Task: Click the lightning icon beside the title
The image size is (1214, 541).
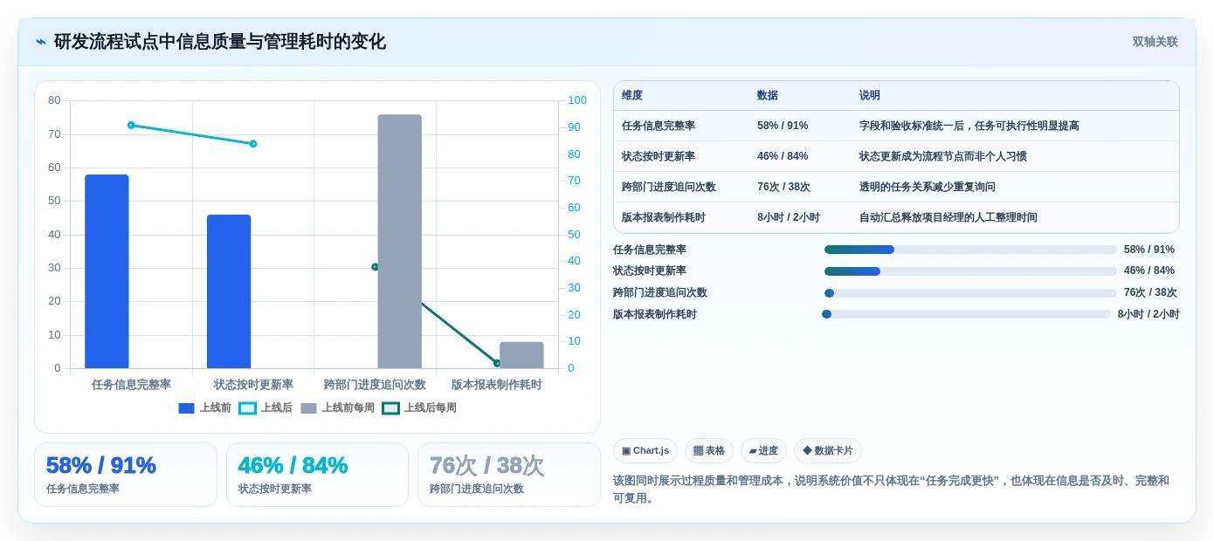Action: click(41, 42)
